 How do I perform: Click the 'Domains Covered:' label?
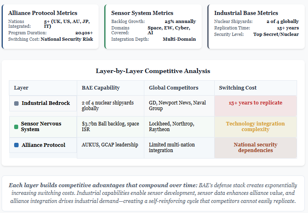tap(120, 30)
